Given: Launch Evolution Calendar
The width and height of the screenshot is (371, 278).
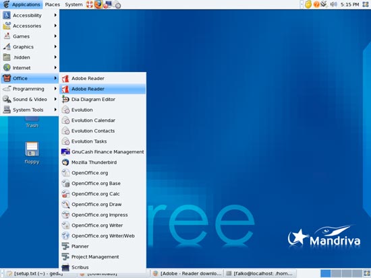Looking at the screenshot, I should click(103, 120).
